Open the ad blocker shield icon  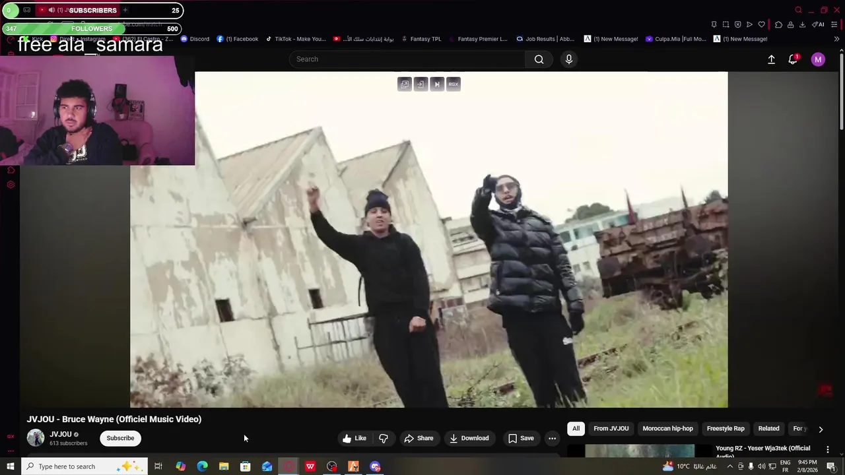coord(737,24)
